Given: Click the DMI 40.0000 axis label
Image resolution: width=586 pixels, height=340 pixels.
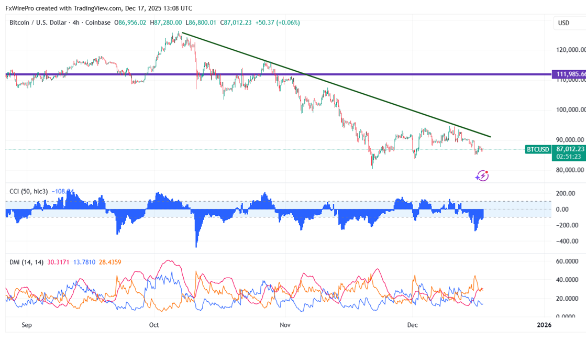Looking at the screenshot, I should [567, 280].
